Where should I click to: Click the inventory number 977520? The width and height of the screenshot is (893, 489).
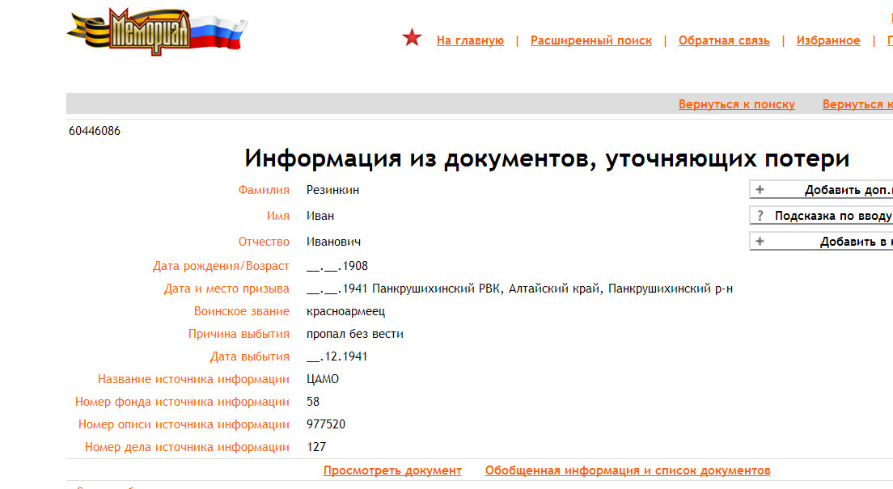pyautogui.click(x=326, y=424)
